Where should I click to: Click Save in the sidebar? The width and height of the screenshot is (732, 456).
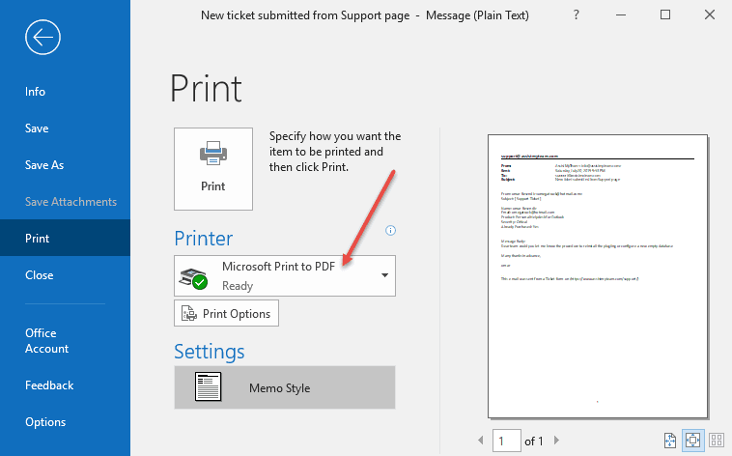[37, 128]
